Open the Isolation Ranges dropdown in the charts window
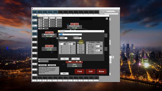The image size is (162, 91). (x=107, y=11)
